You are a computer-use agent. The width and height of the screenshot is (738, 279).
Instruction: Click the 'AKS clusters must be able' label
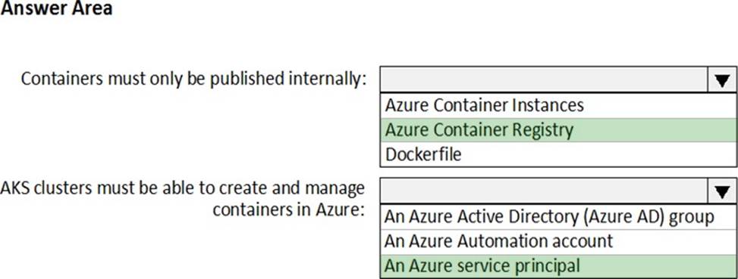183,188
